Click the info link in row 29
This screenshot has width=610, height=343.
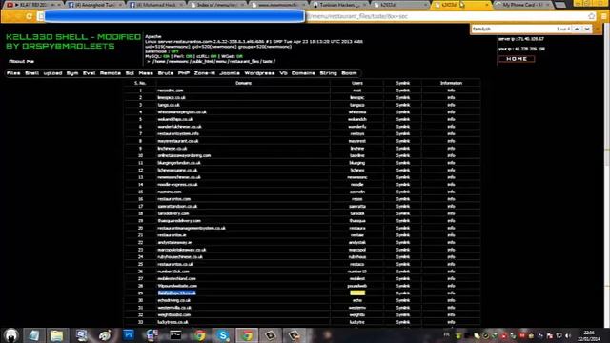451,293
